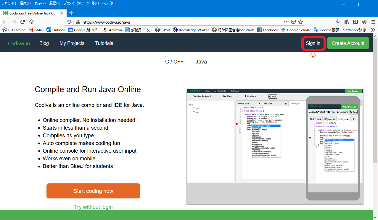Save page to Pocket icon
This screenshot has height=220, width=378.
click(293, 22)
